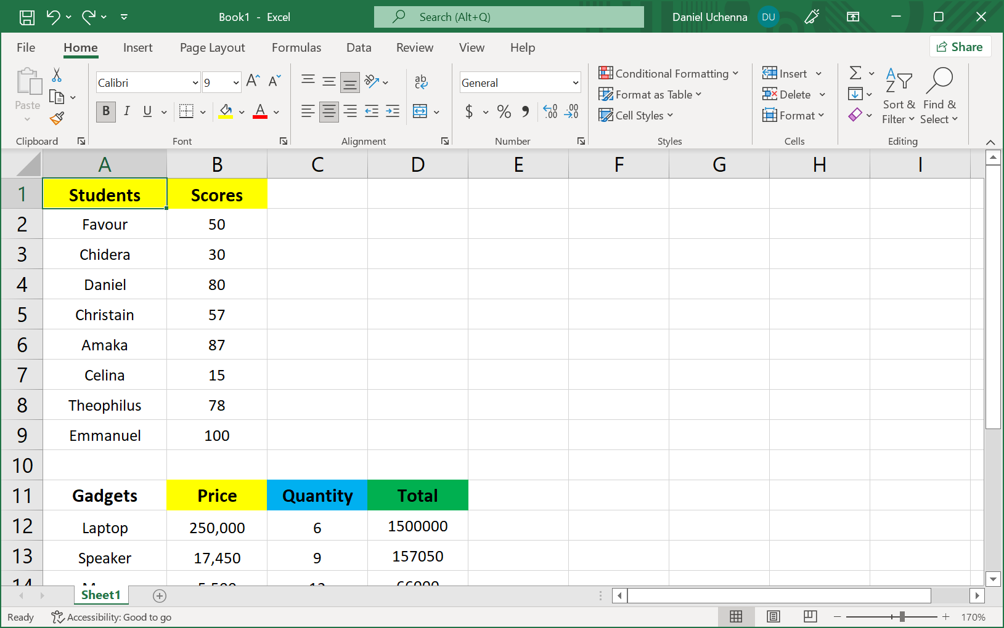Apply Percent Style to the cell
1004x628 pixels.
[504, 111]
